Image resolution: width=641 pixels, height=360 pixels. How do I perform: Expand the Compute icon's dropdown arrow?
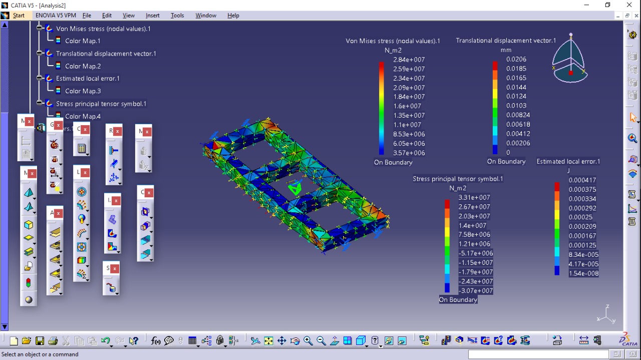click(x=87, y=154)
